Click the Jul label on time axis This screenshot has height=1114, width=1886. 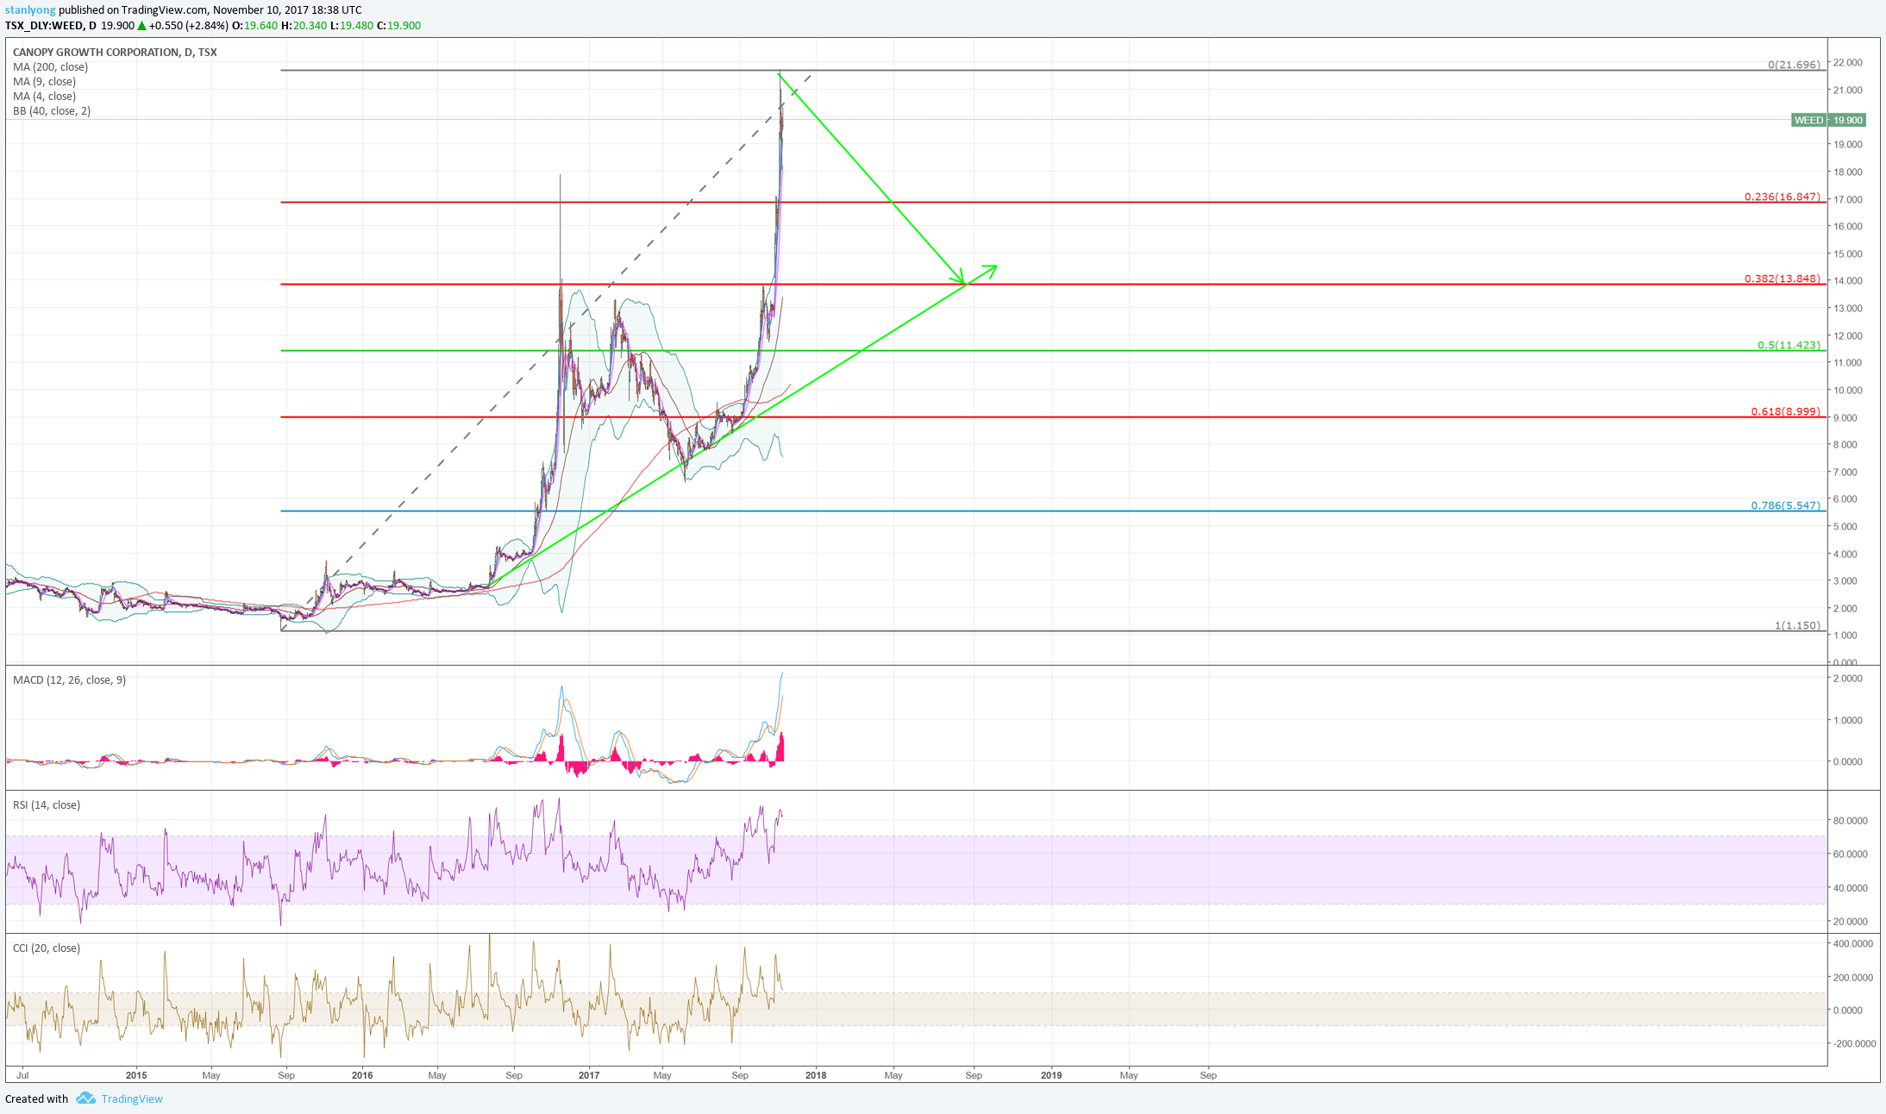tap(22, 1075)
